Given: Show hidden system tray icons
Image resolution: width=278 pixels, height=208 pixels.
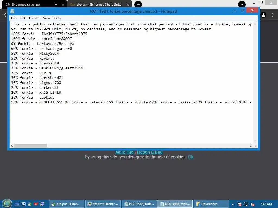Looking at the screenshot, I should coord(233,204).
